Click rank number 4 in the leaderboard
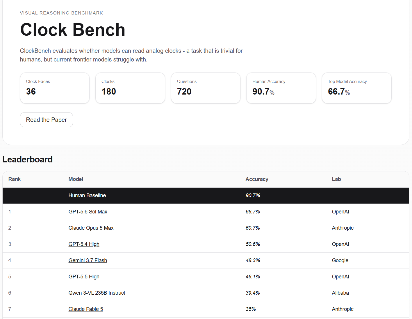 pyautogui.click(x=10, y=260)
